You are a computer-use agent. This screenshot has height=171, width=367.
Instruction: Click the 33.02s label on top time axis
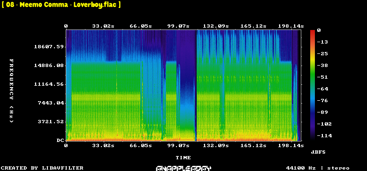[x=103, y=26]
